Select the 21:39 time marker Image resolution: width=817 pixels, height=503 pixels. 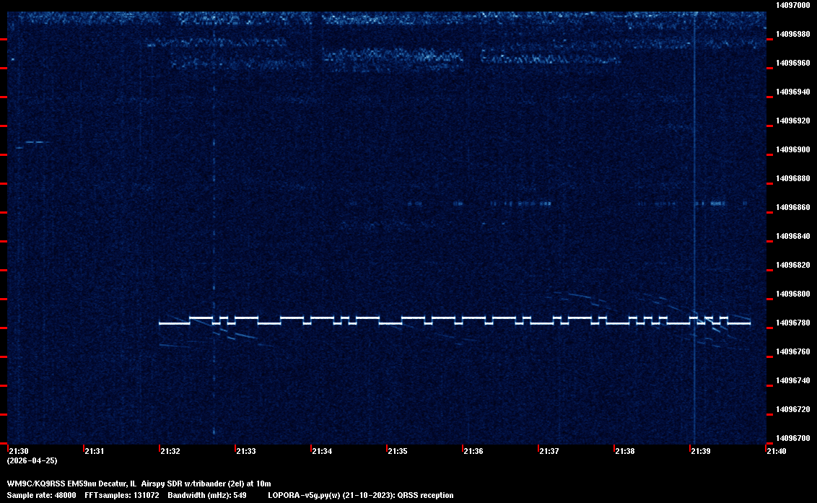pyautogui.click(x=701, y=452)
